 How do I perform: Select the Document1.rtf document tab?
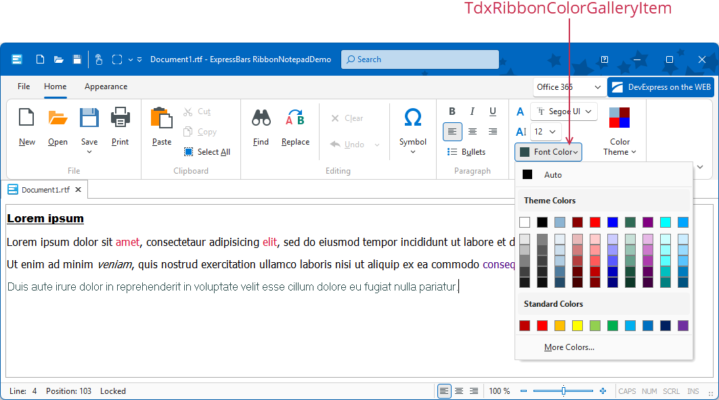tap(45, 189)
